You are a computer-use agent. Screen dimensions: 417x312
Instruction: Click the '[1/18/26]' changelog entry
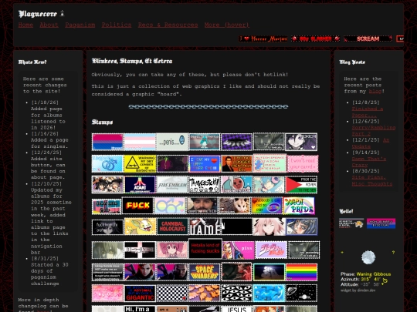pos(49,115)
